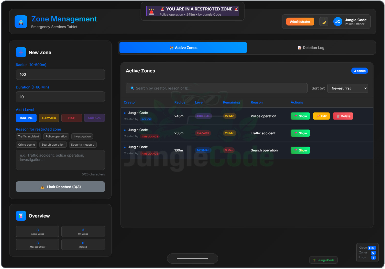The width and height of the screenshot is (385, 269).
Task: Select the Police operation reason tag
Action: tap(56, 136)
